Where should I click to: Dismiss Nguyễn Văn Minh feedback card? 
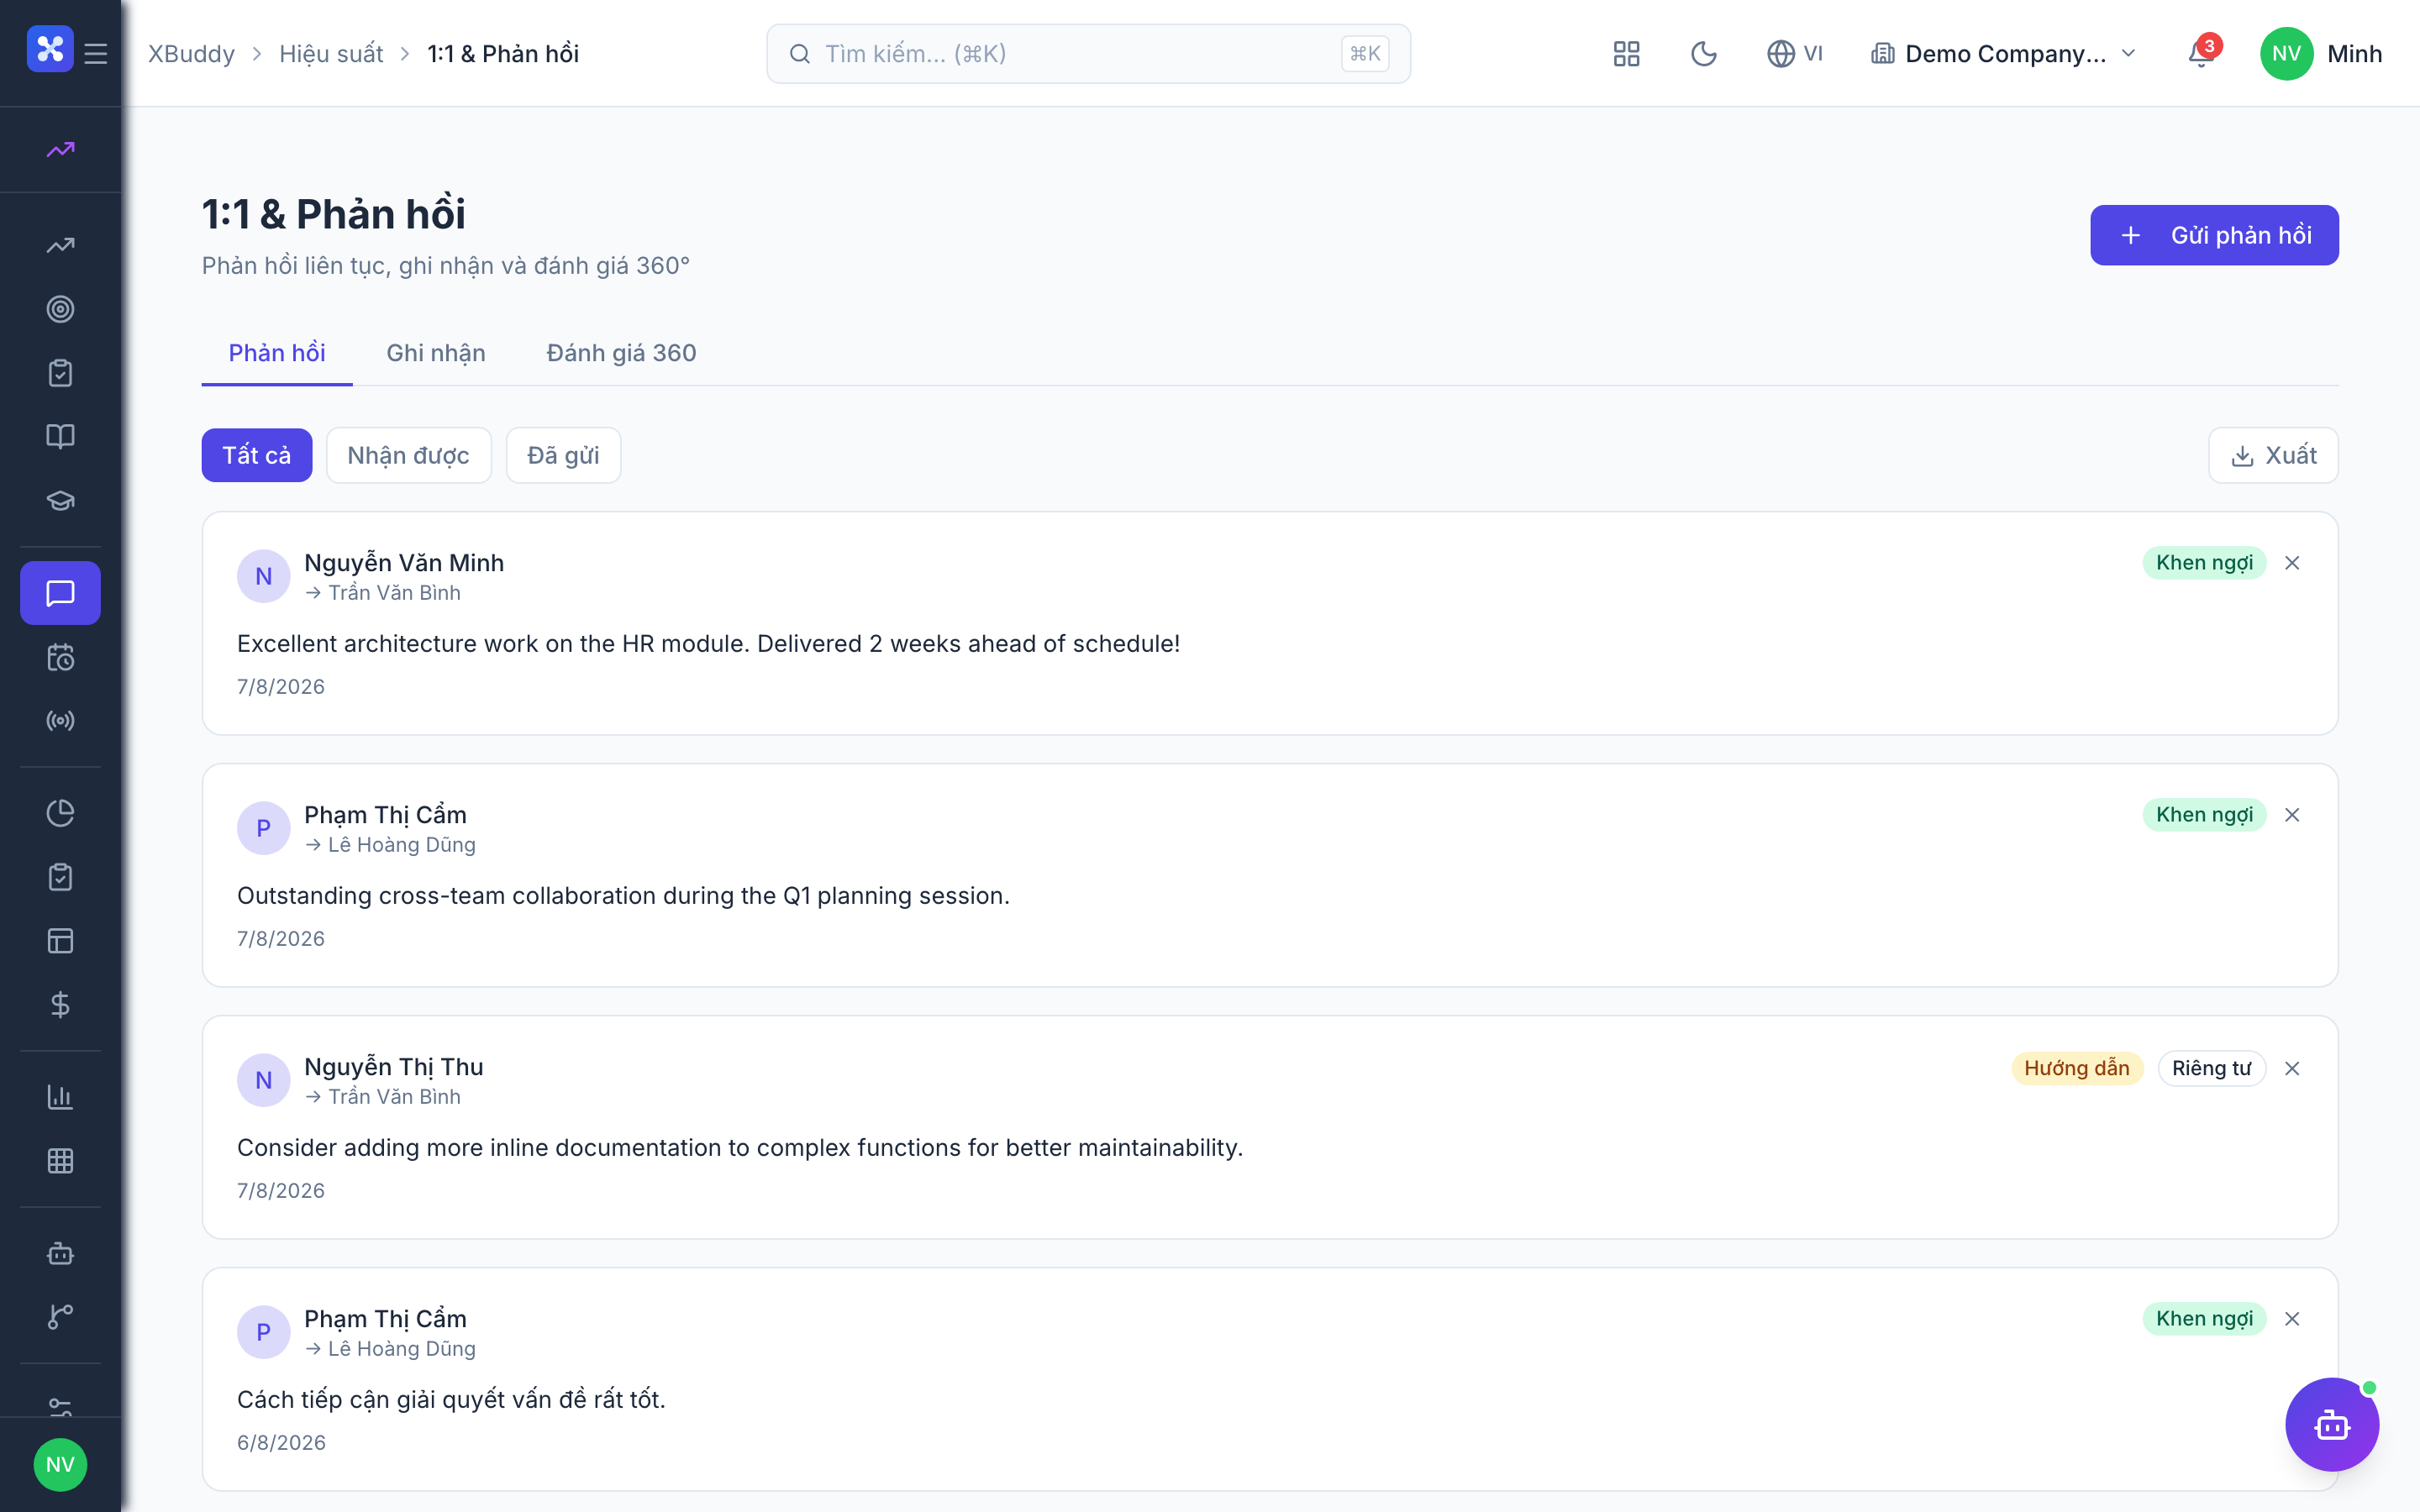2292,563
